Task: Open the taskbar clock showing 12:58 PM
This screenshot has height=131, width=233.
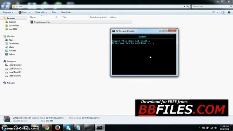Action: pyautogui.click(x=224, y=128)
